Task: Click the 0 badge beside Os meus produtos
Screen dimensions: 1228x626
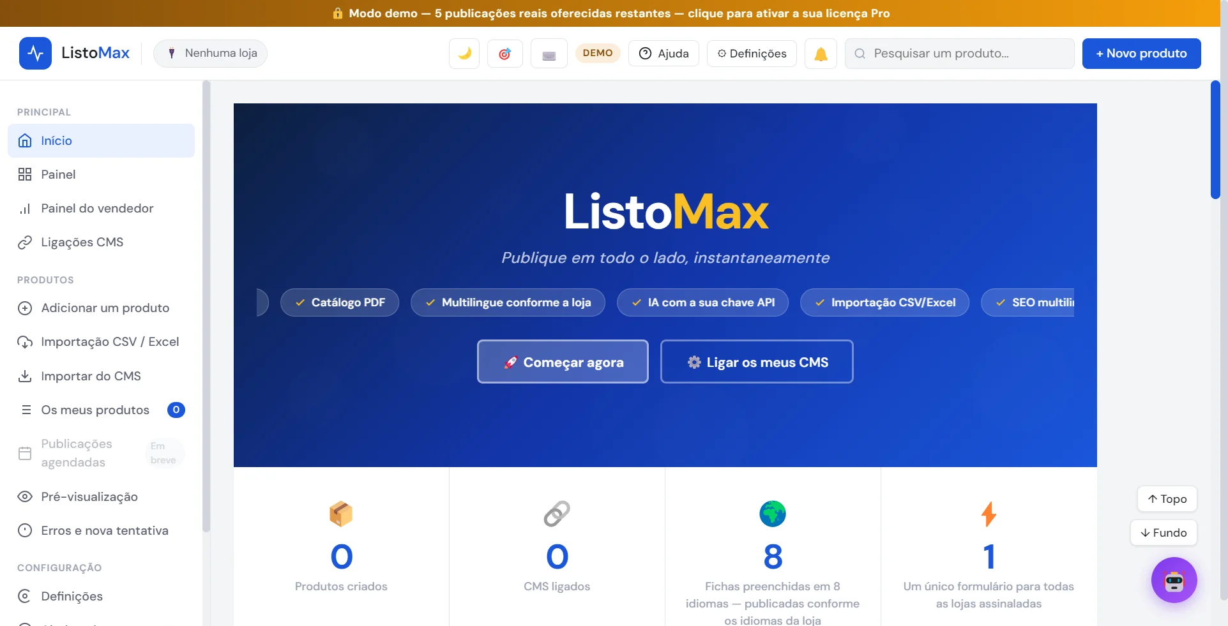Action: [176, 410]
